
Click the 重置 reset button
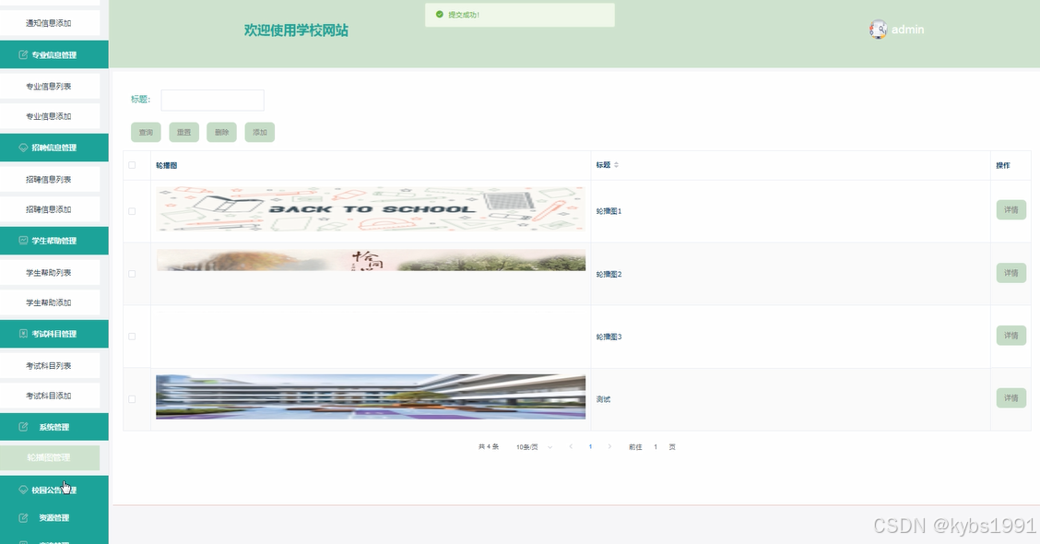(x=183, y=132)
